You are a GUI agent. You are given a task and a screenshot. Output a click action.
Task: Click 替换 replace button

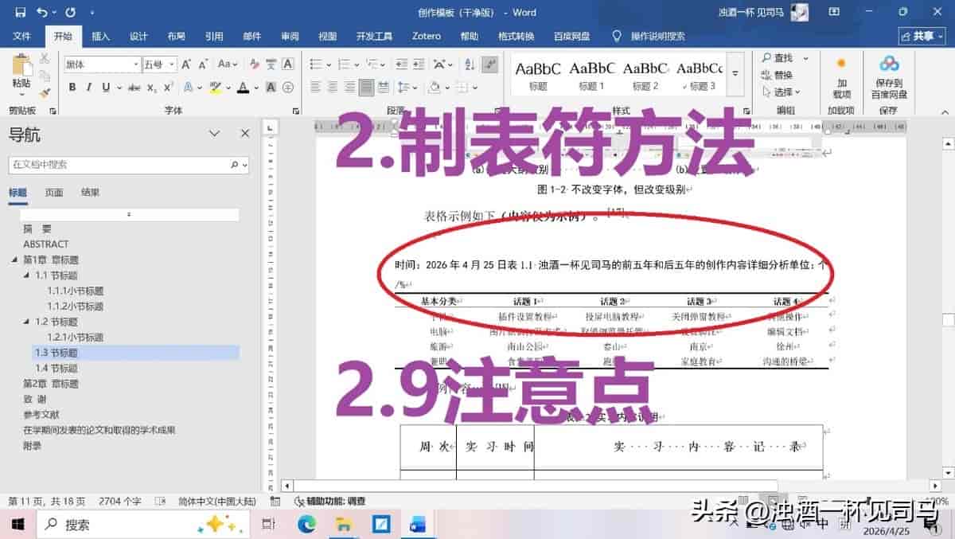tap(776, 75)
